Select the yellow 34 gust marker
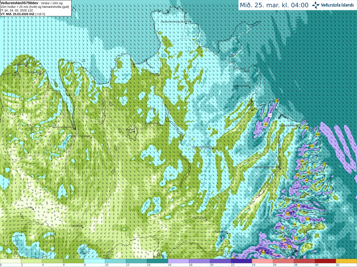 (290, 247)
